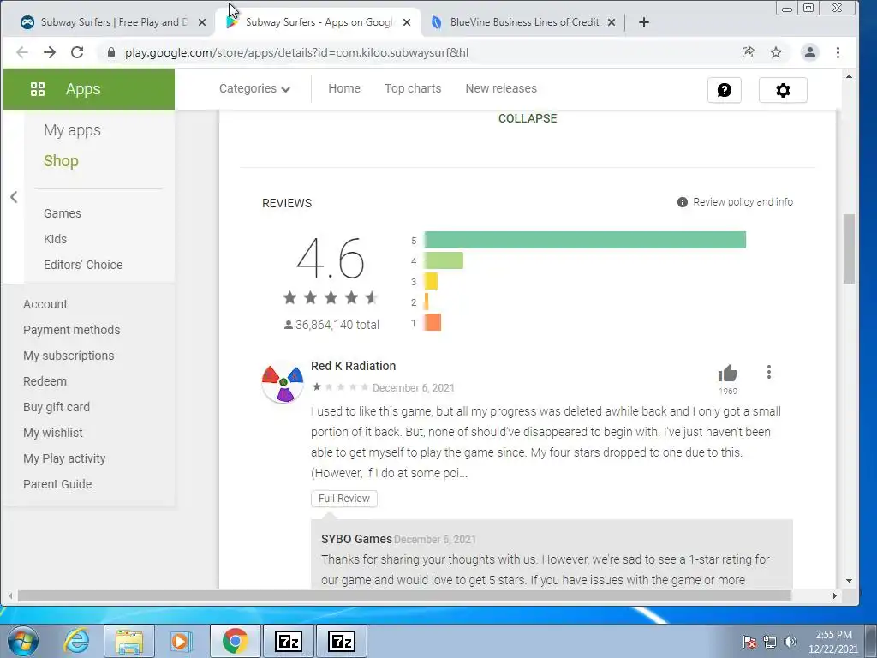
Task: Open My wishlist
Action: pyautogui.click(x=52, y=433)
